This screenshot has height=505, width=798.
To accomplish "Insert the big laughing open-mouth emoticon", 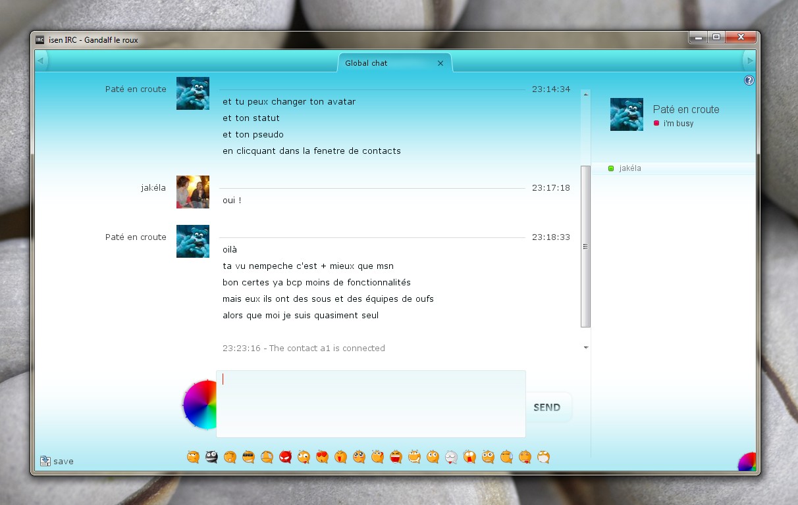I will click(396, 456).
